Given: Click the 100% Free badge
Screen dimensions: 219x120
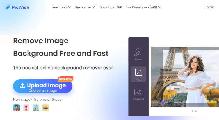Looking at the screenshot, I should point(65,79).
